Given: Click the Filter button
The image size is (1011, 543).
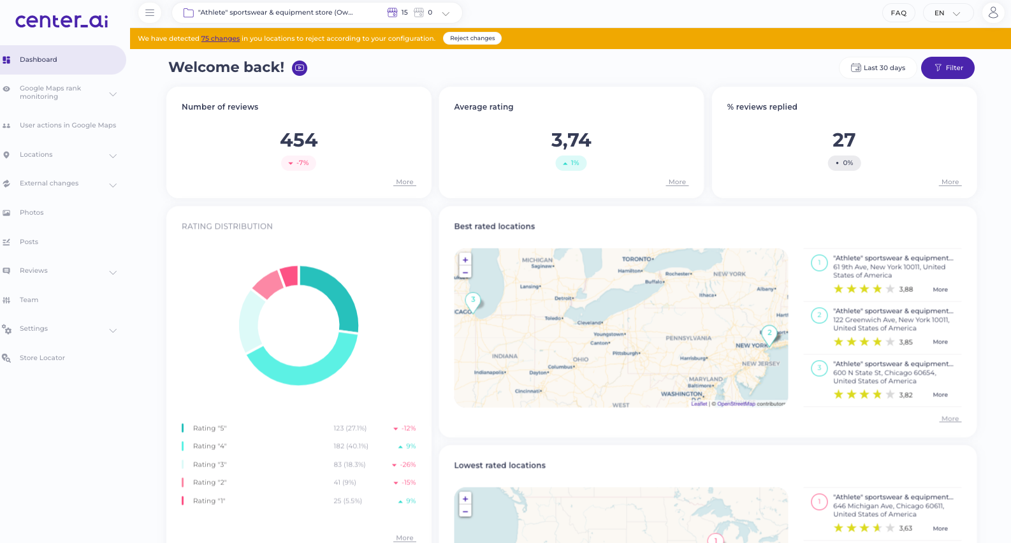Looking at the screenshot, I should point(948,68).
